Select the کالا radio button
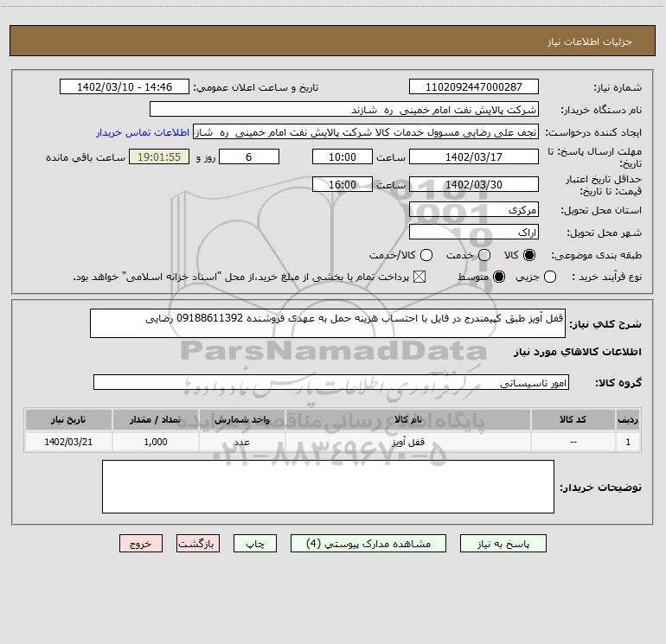Screen dimensions: 666x644 click(x=529, y=255)
